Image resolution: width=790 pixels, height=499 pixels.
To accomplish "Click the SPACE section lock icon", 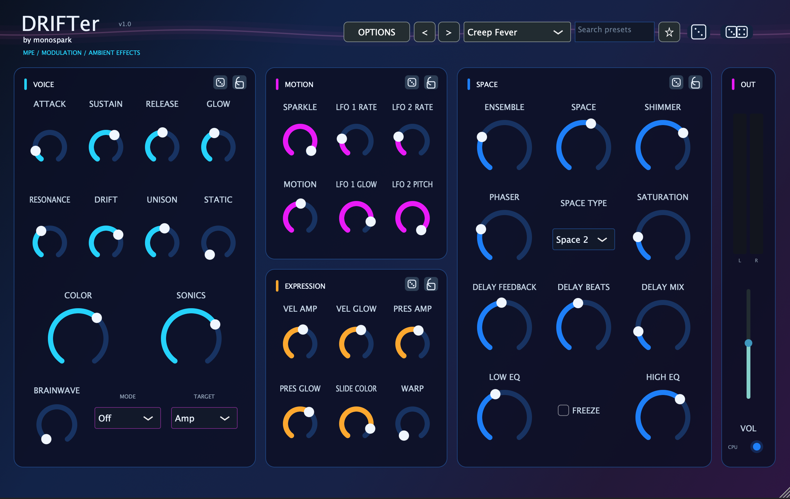I will pyautogui.click(x=695, y=82).
